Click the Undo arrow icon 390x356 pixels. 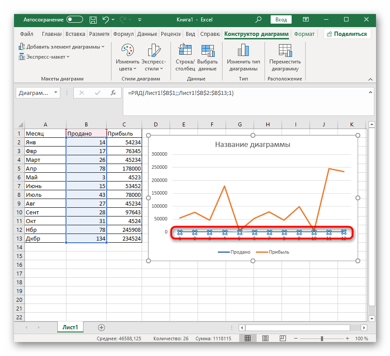coord(105,20)
